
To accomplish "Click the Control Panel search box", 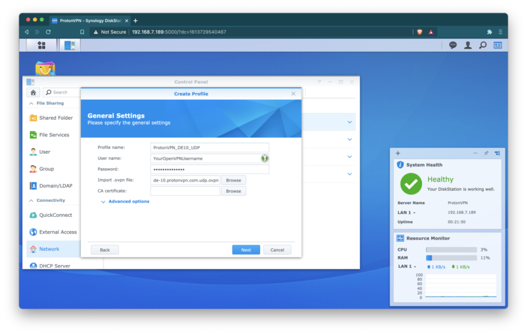I will pos(62,93).
